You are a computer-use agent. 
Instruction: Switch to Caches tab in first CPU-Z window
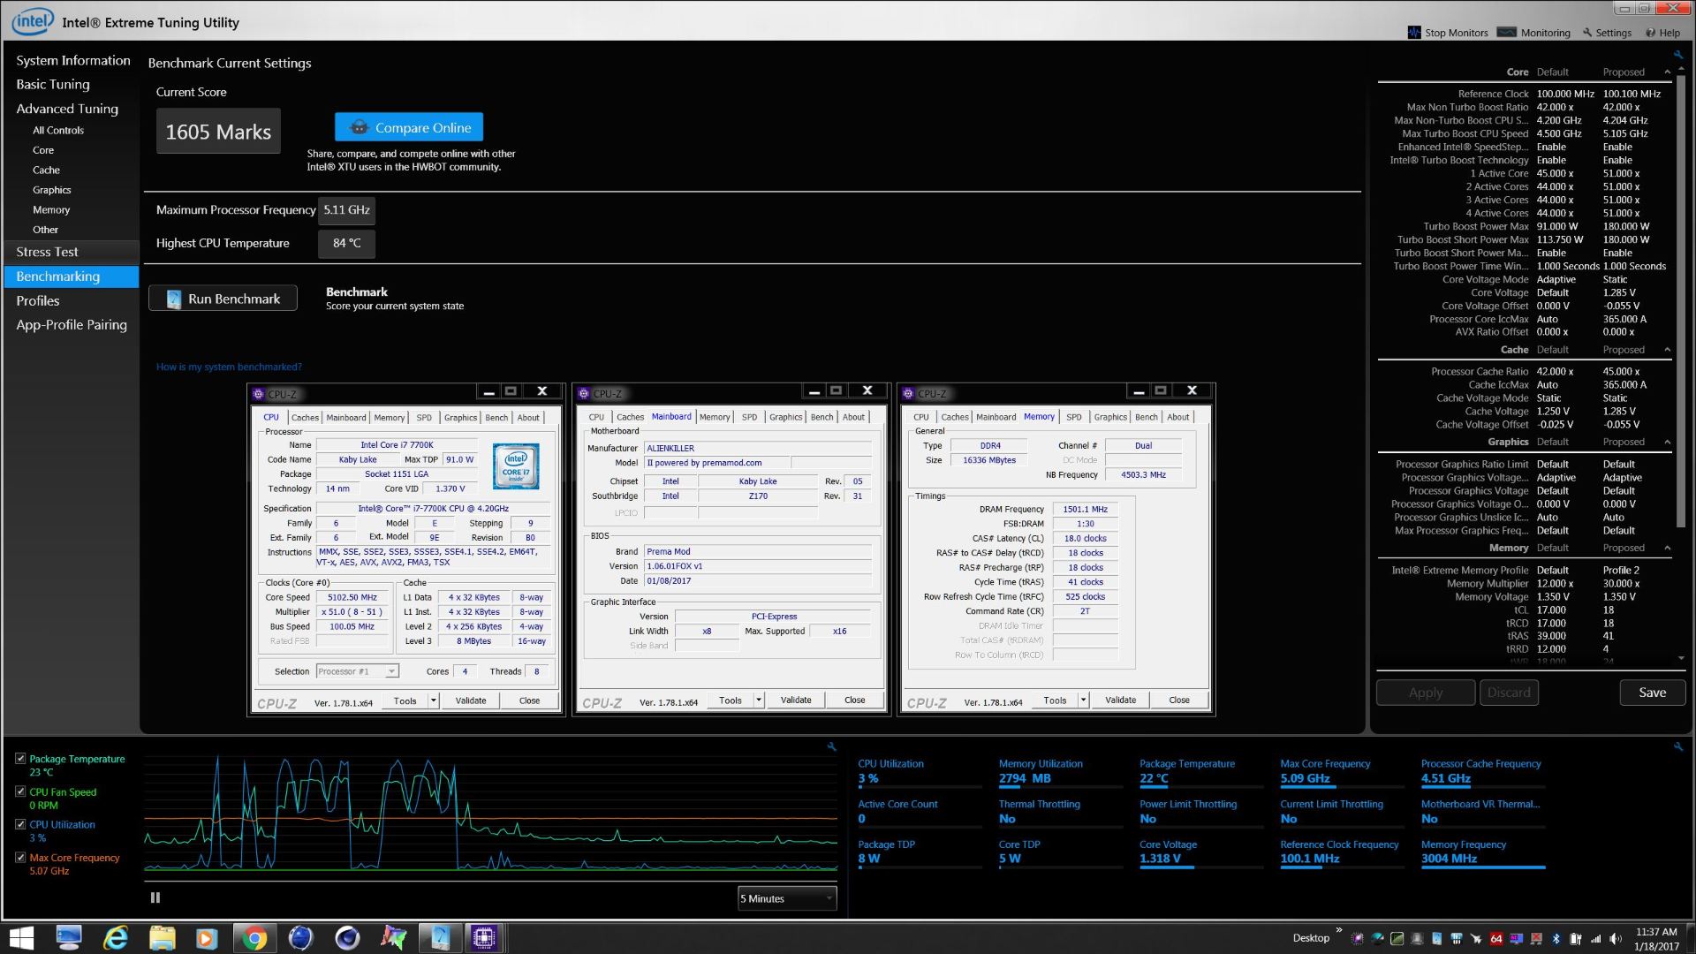coord(305,418)
